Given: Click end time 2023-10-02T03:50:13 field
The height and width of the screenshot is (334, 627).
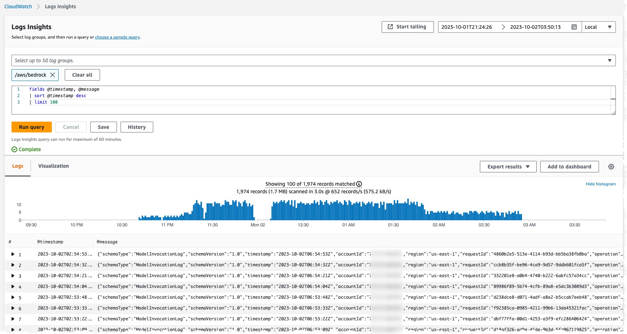Looking at the screenshot, I should [x=535, y=27].
